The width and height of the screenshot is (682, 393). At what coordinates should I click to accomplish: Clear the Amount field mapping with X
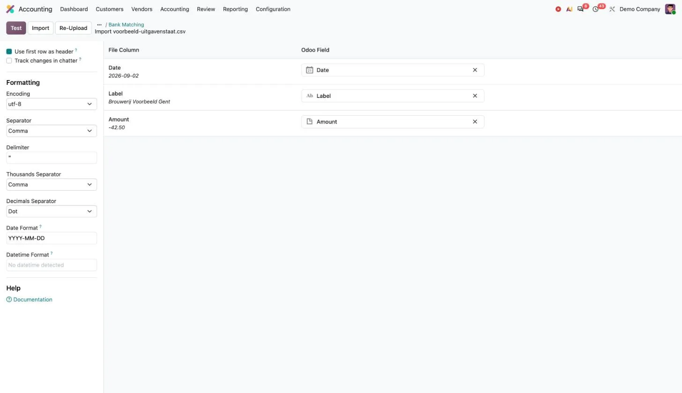click(474, 121)
